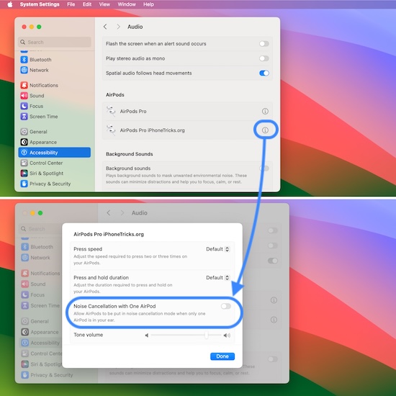Open the Apple menu icon
This screenshot has width=396, height=396.
tap(10, 4)
